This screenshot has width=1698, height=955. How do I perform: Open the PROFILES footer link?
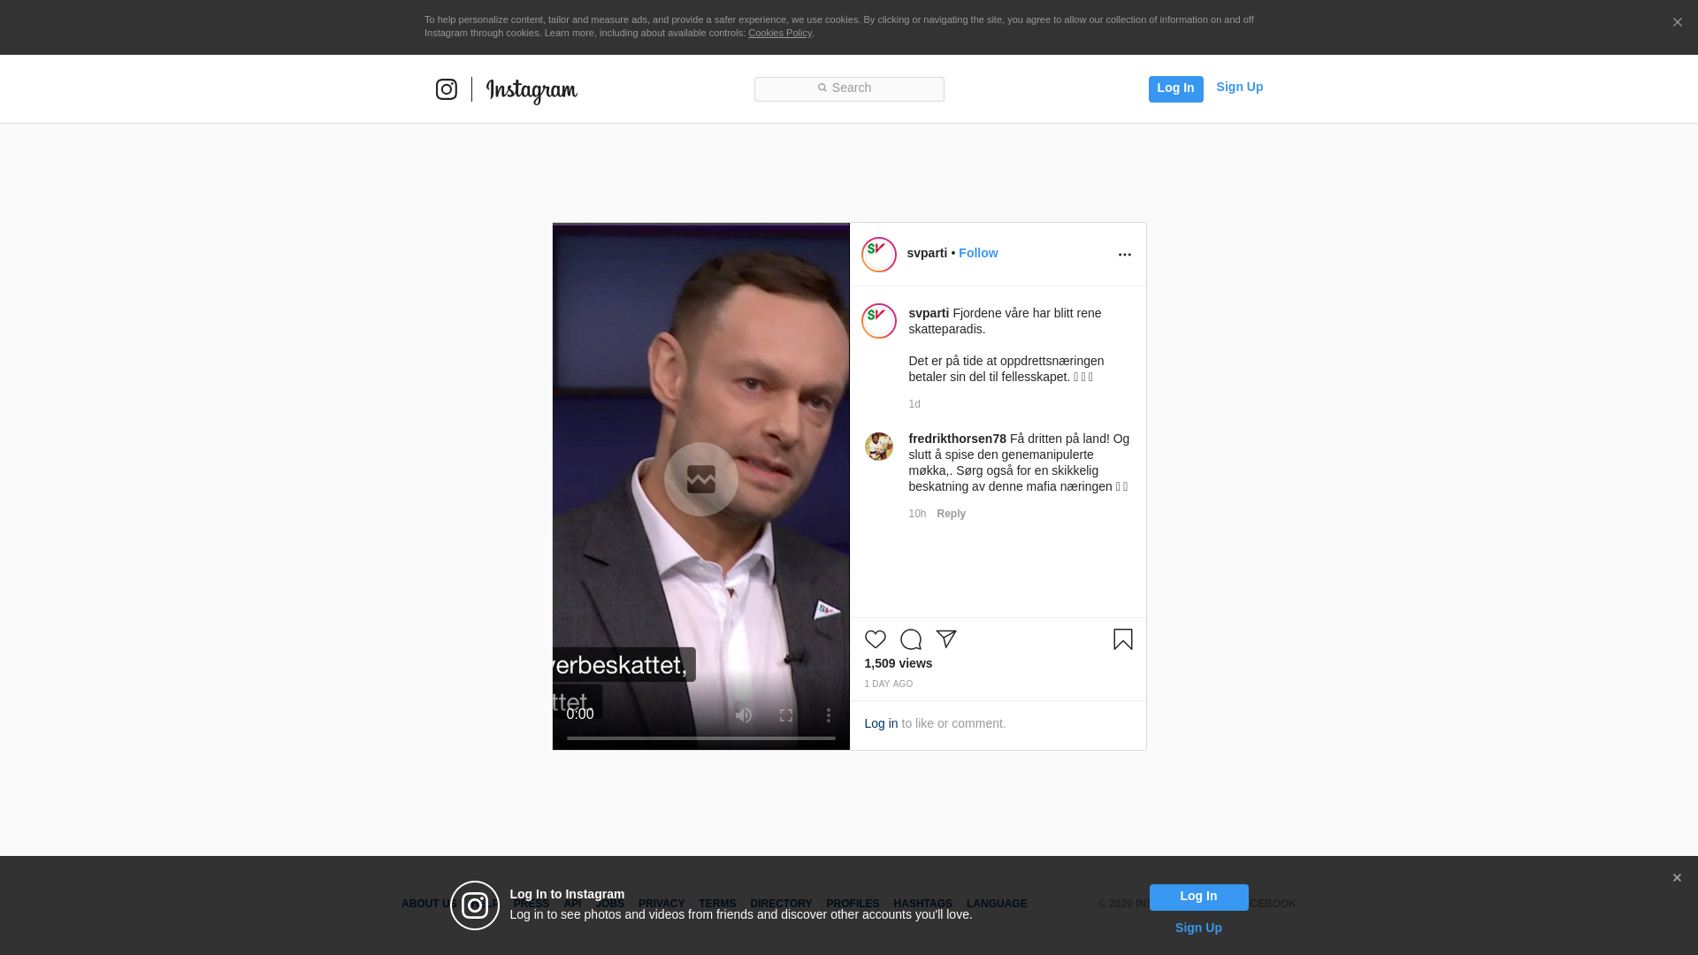point(853,904)
